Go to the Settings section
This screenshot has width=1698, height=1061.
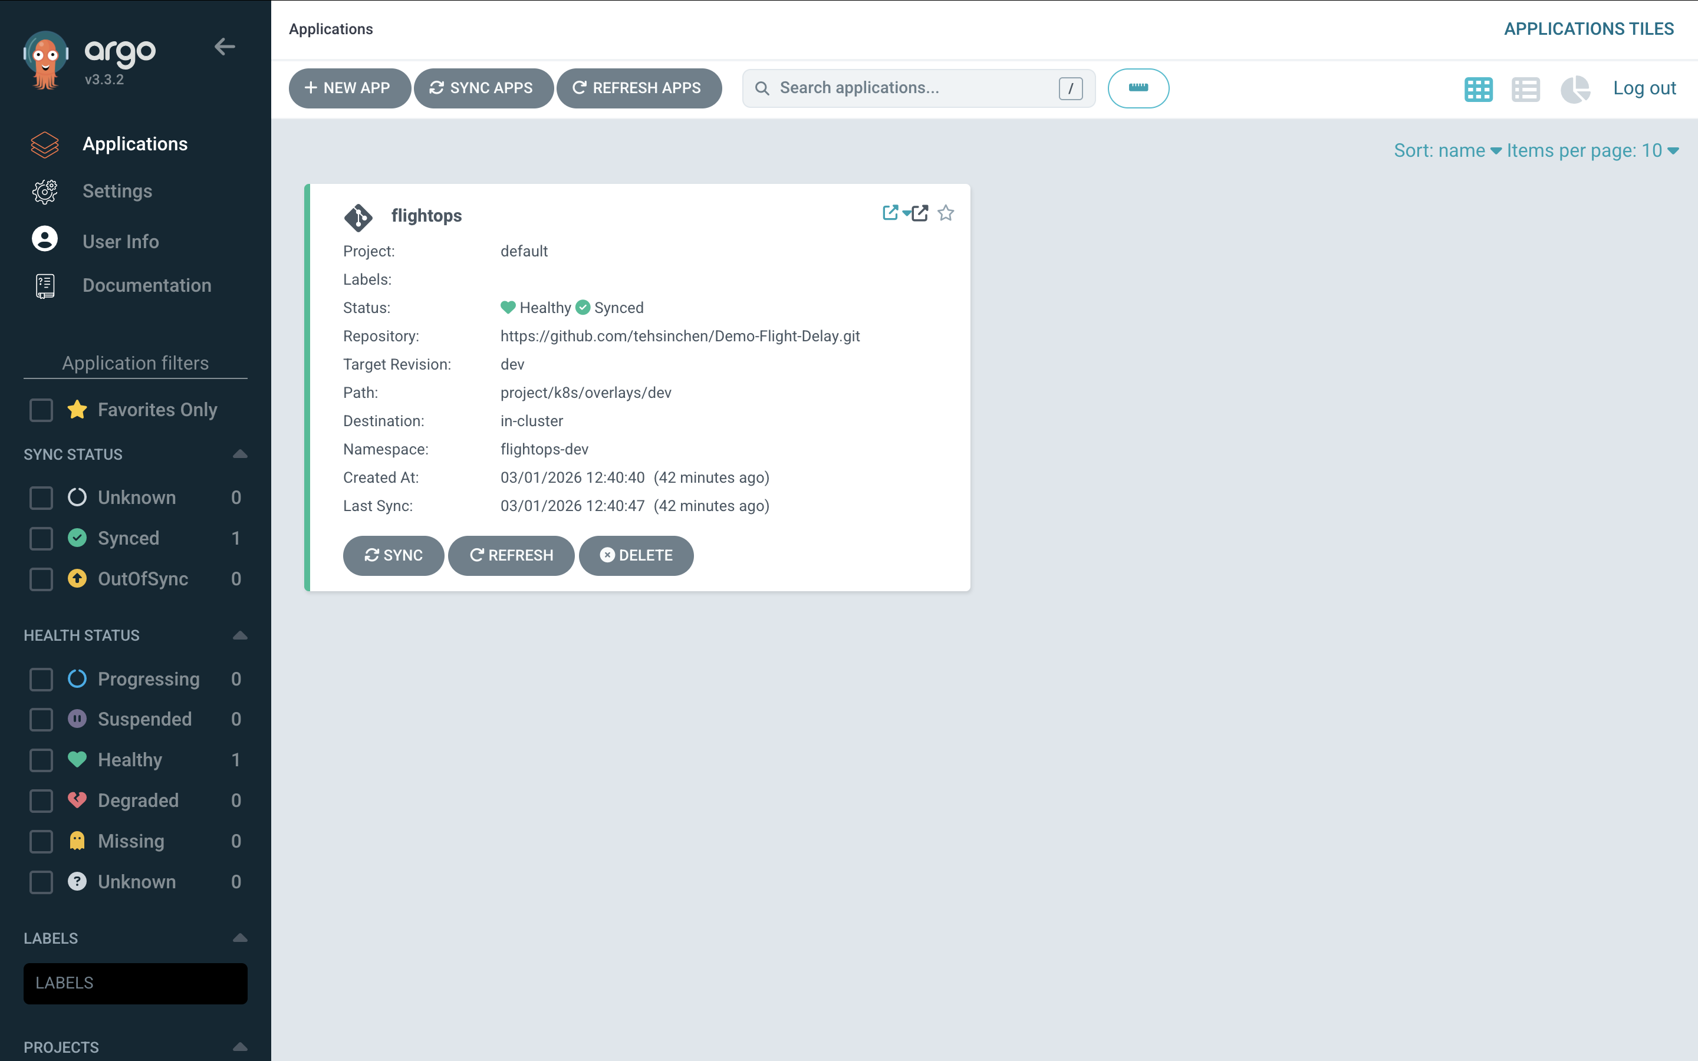[117, 191]
